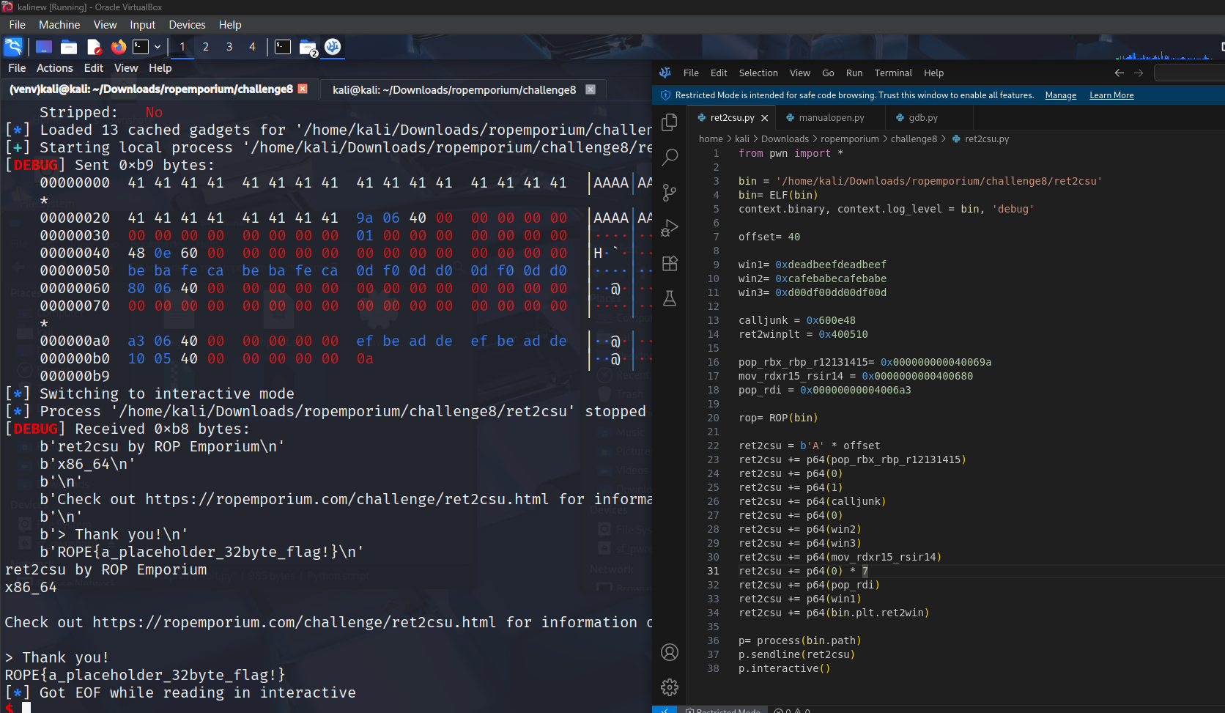Launch the text editor from panel
1225x713 pixels.
(94, 47)
